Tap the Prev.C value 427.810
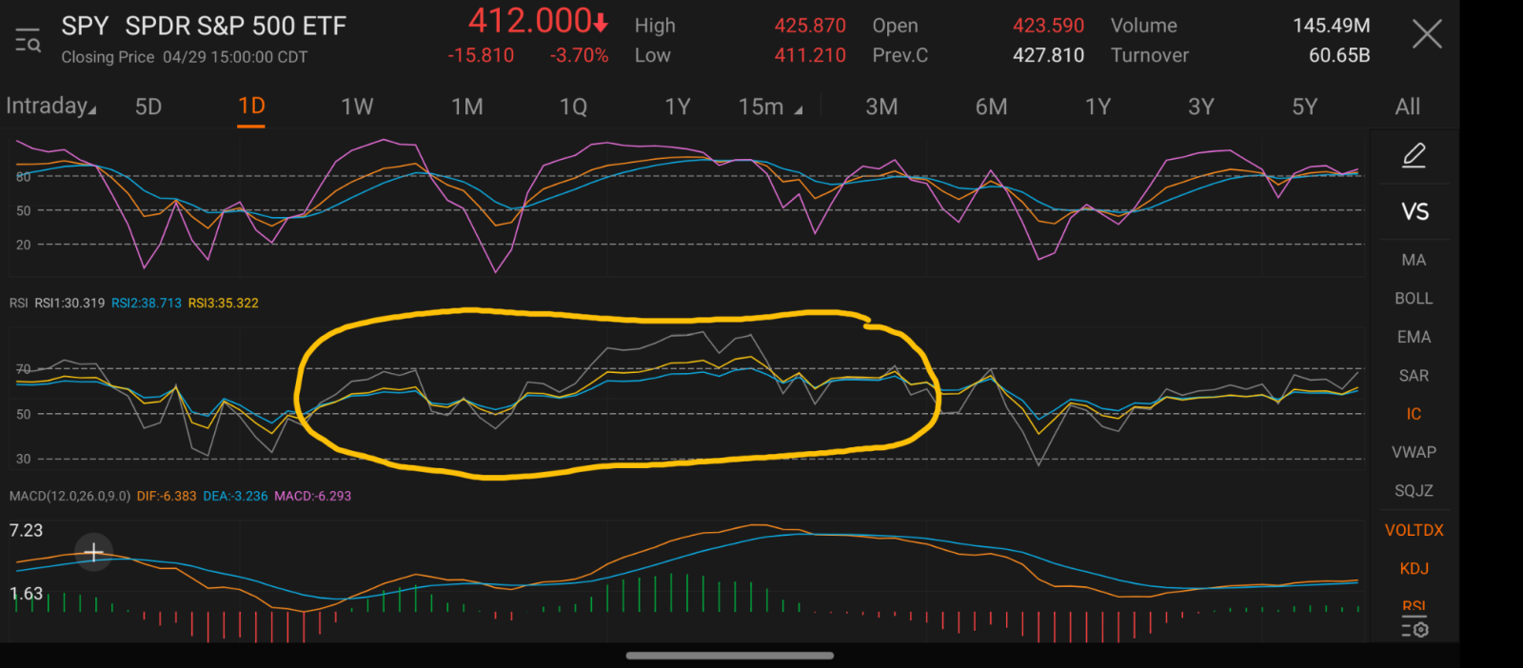This screenshot has height=668, width=1523. (x=1048, y=55)
